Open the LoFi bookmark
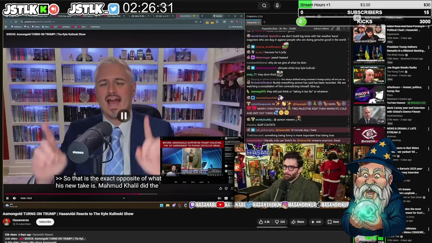The height and width of the screenshot is (243, 432). point(54,27)
